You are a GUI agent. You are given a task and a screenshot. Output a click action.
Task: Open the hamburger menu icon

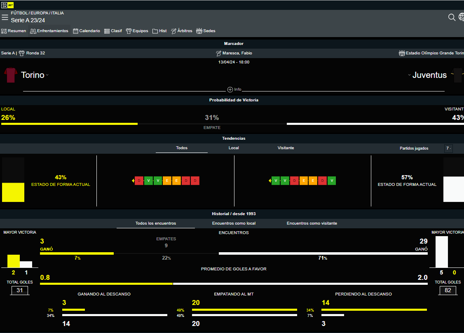pyautogui.click(x=5, y=17)
